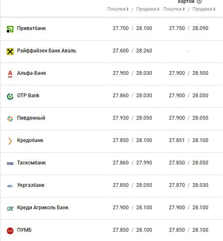223x241 pixels.
Task: Click the orange Кредобанк chevron logo
Action: 10,141
